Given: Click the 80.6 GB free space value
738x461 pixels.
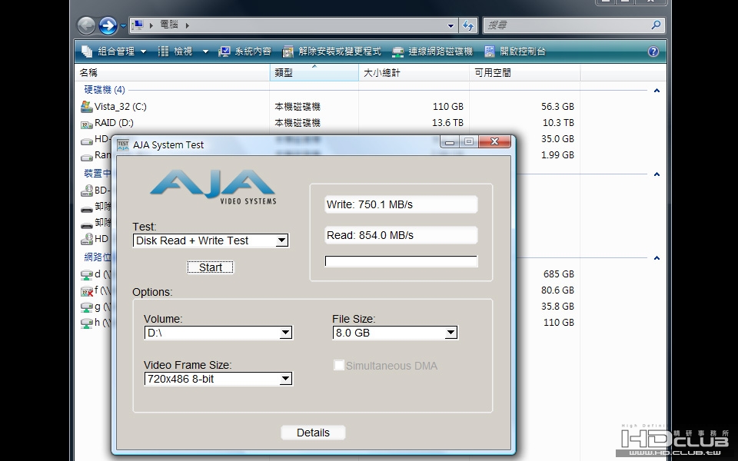Looking at the screenshot, I should [x=558, y=290].
